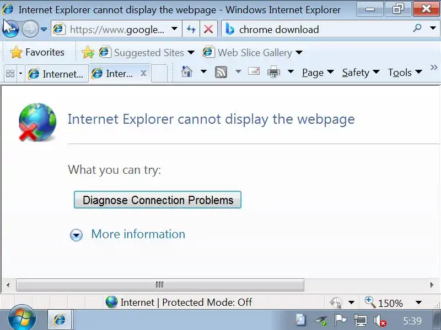Open the Windows Start orb
The width and height of the screenshot is (441, 330).
pos(22,318)
